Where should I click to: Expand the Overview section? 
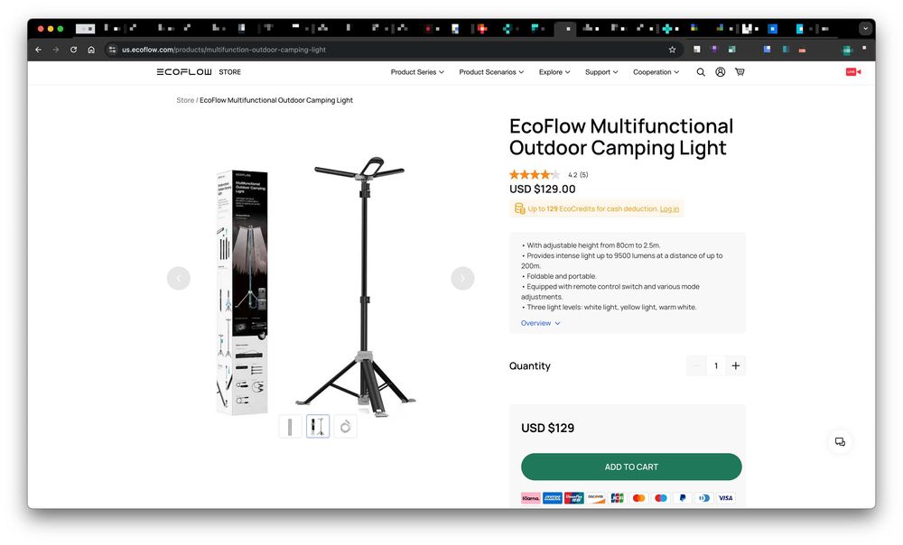540,323
